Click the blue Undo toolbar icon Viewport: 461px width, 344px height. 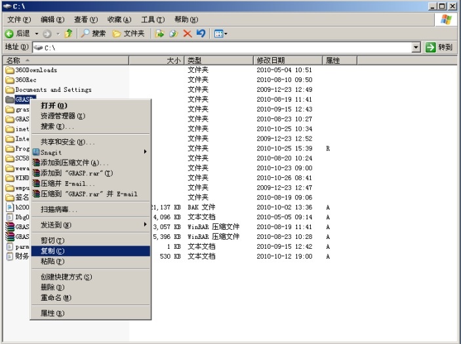pyautogui.click(x=201, y=33)
